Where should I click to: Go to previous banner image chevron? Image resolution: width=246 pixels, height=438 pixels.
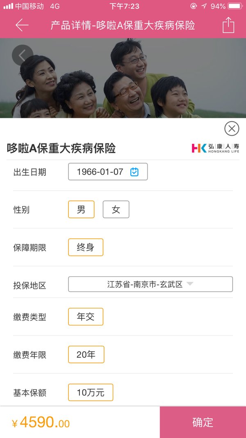[x=23, y=55]
